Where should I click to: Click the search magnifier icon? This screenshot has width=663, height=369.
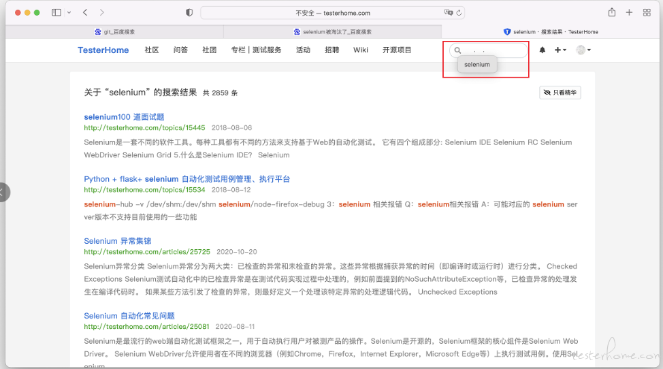point(457,50)
